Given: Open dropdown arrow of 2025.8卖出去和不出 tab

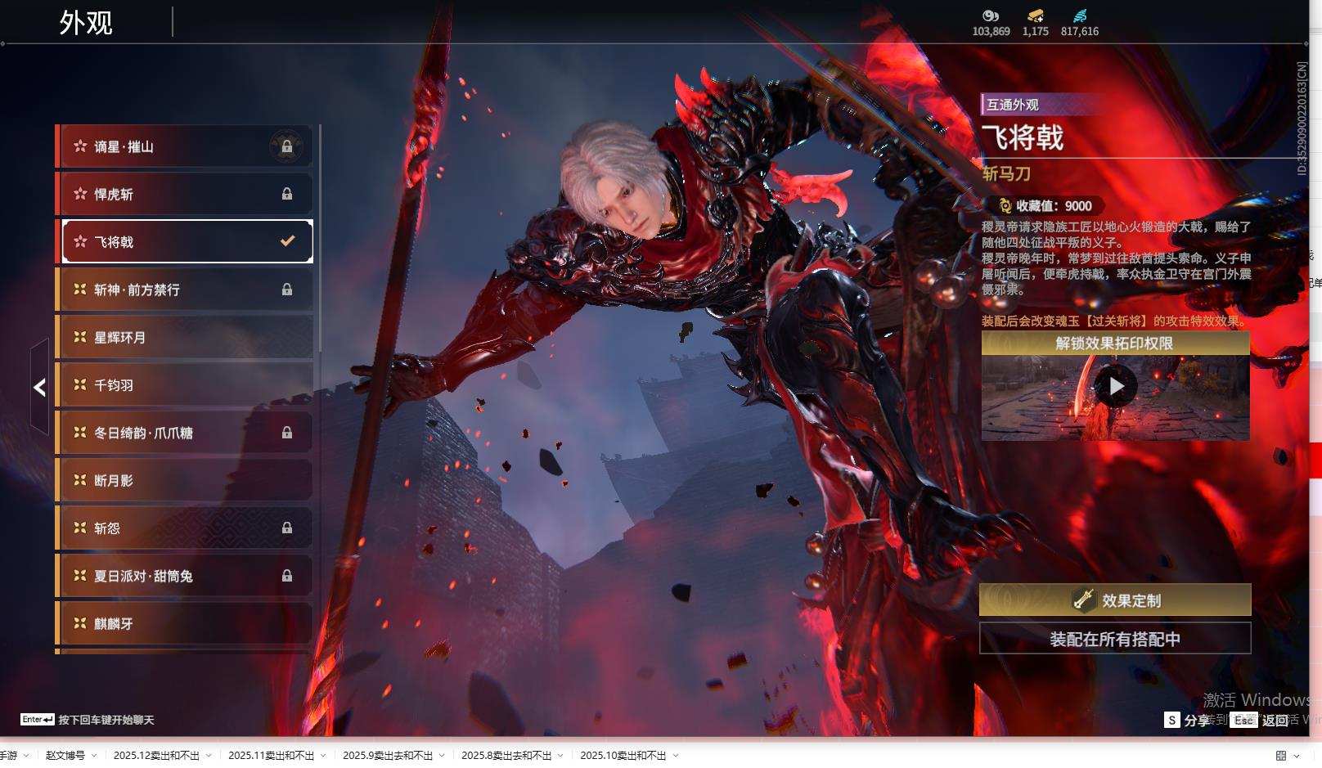Looking at the screenshot, I should (561, 756).
